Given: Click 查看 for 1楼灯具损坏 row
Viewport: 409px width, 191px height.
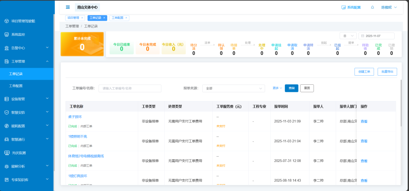Looking at the screenshot, I should [x=364, y=180].
